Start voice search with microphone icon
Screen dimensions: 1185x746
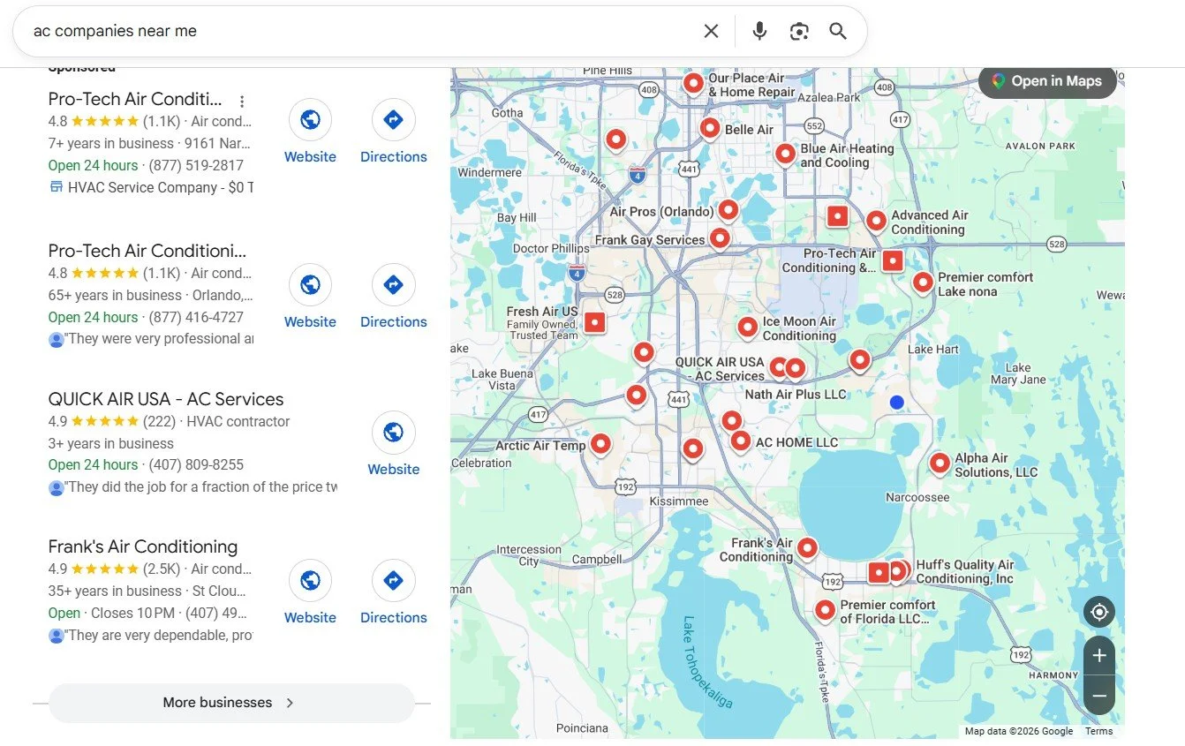click(759, 31)
